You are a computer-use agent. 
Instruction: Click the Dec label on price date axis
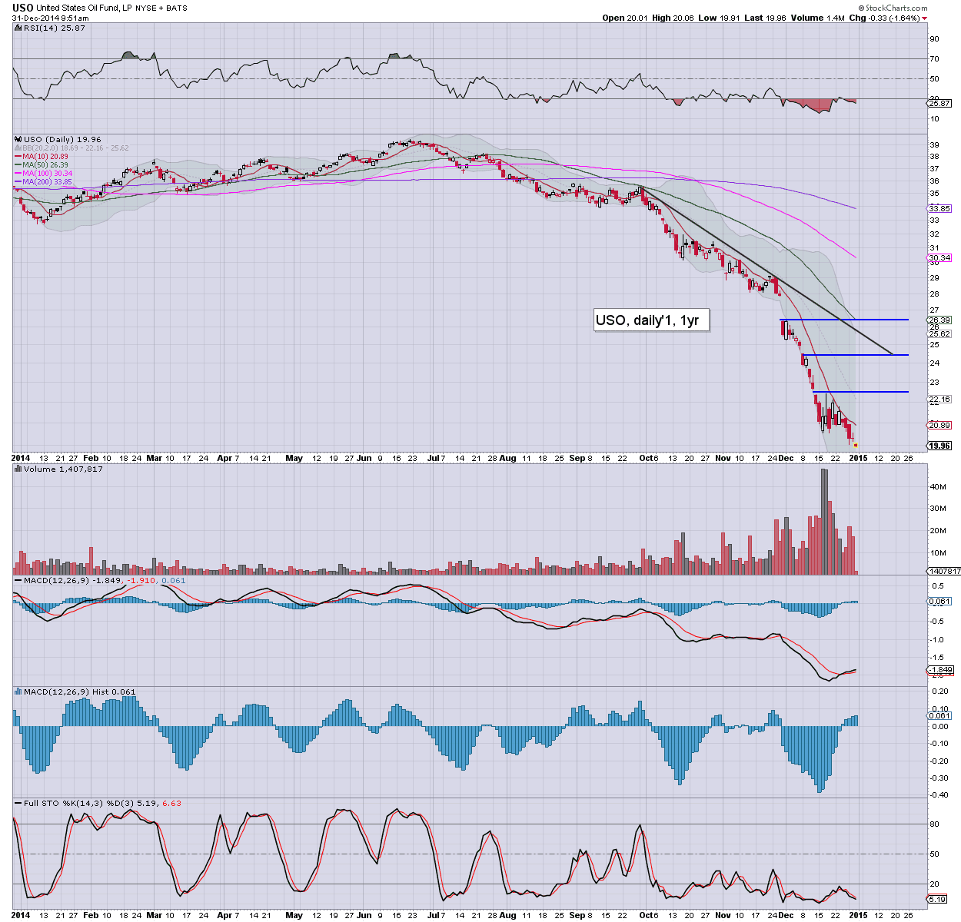coord(787,458)
